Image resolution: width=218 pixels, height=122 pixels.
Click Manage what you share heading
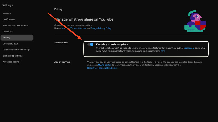[84, 19]
